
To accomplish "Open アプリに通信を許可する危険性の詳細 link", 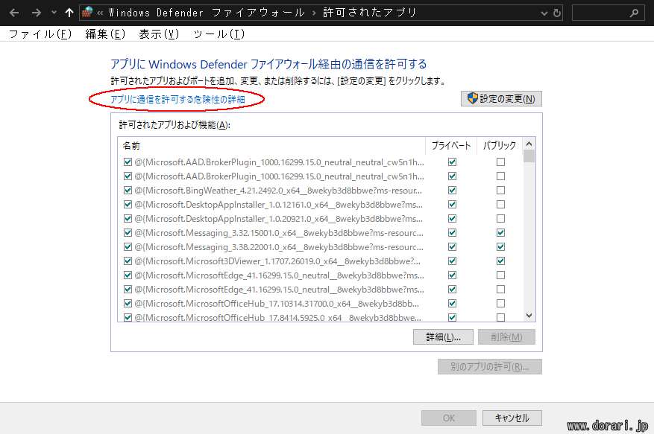I will point(177,99).
